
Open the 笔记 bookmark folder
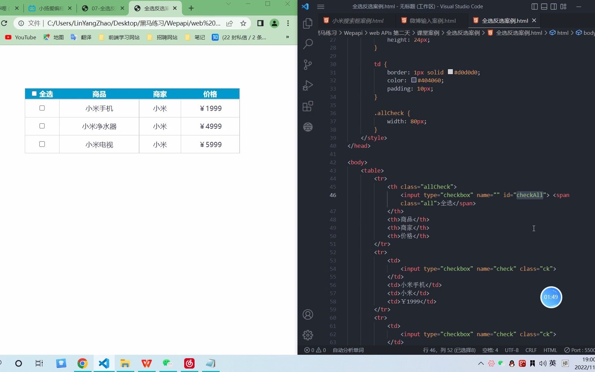coord(195,37)
